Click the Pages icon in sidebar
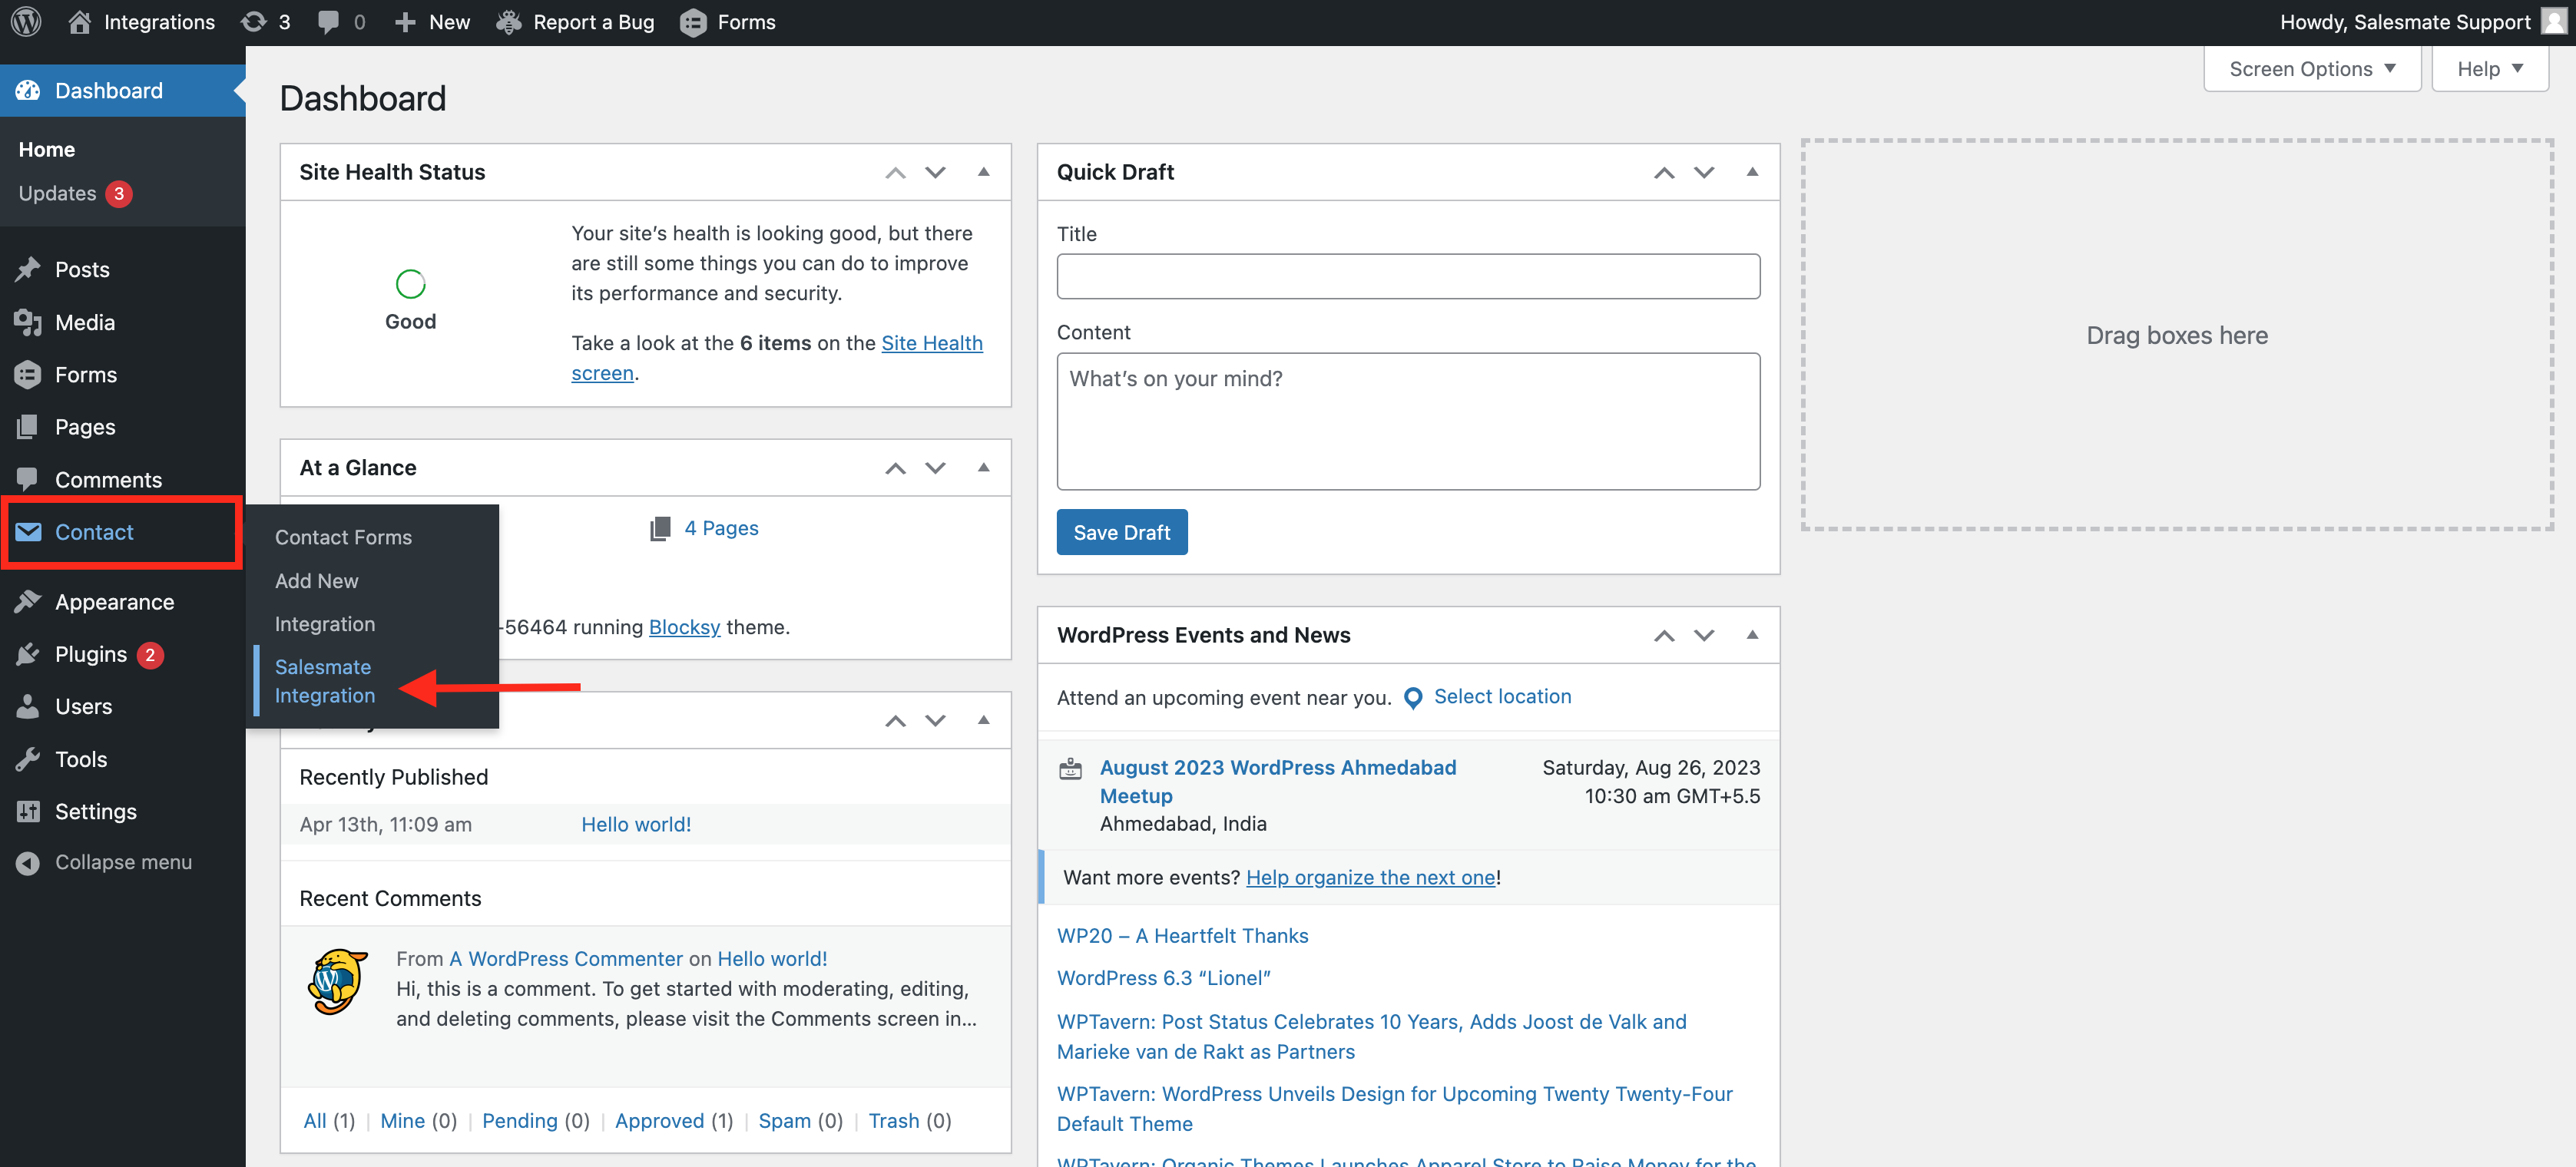 click(x=28, y=427)
